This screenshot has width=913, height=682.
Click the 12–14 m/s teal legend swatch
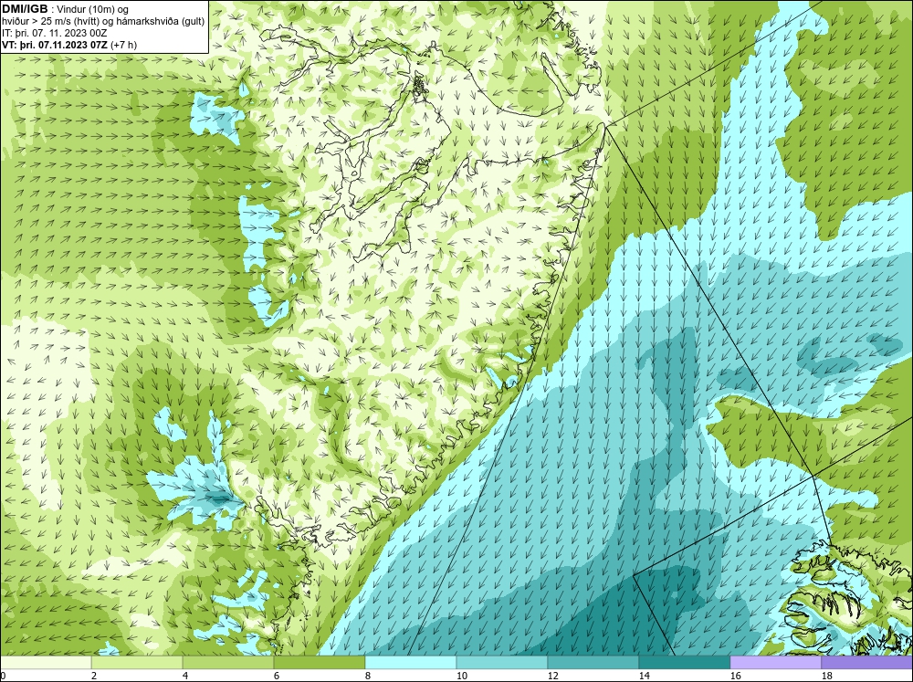pyautogui.click(x=593, y=663)
